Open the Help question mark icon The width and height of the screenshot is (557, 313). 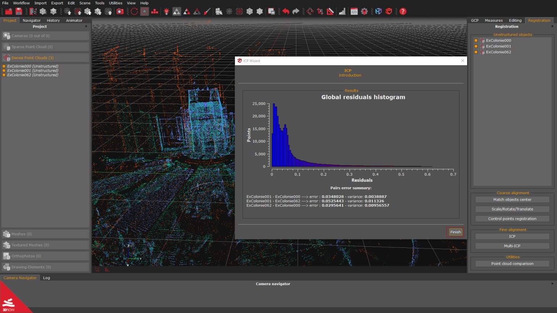[x=403, y=11]
